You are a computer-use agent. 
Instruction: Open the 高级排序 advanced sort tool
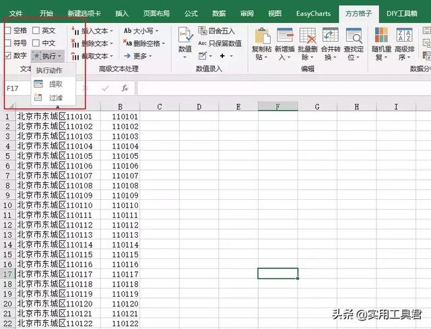click(404, 44)
